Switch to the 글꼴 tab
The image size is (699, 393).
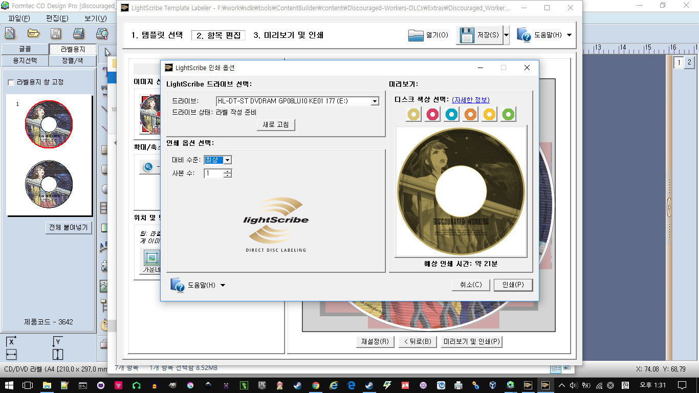(25, 49)
